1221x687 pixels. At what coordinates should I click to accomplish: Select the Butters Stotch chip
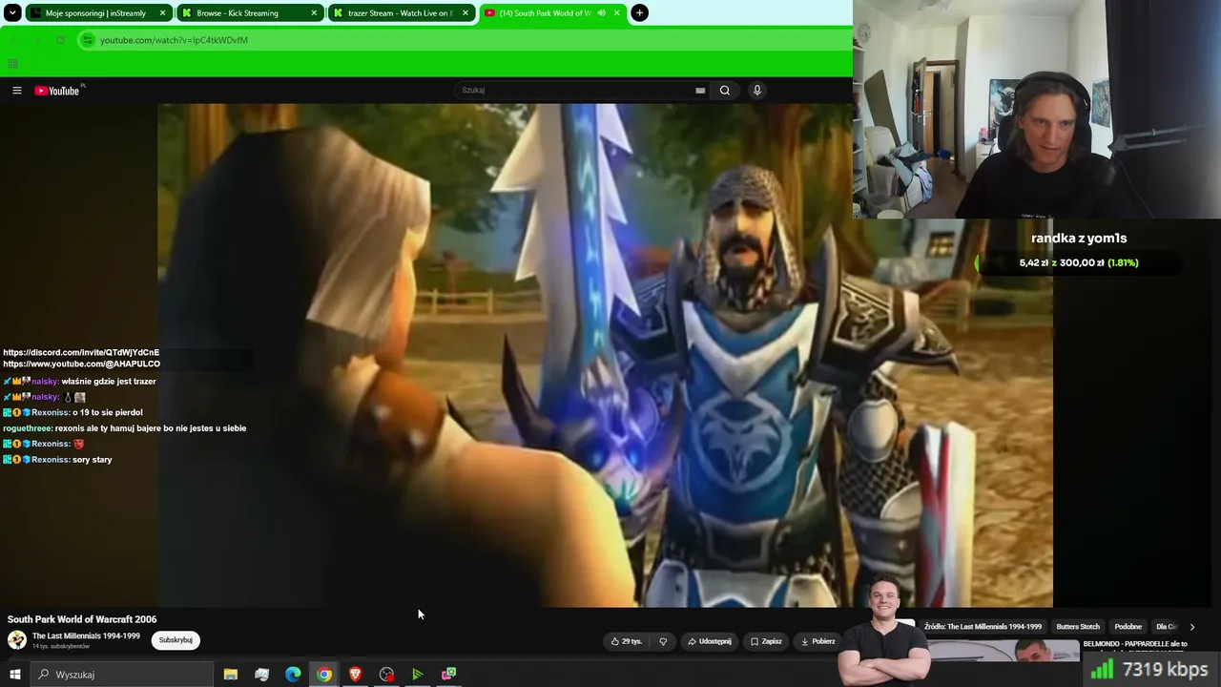[1078, 627]
